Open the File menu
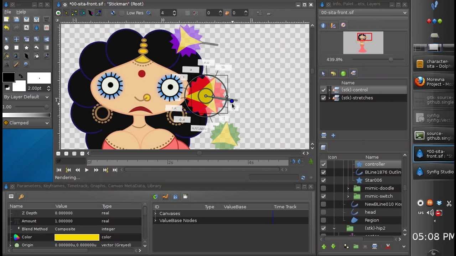The height and width of the screenshot is (256, 456). pyautogui.click(x=7, y=12)
